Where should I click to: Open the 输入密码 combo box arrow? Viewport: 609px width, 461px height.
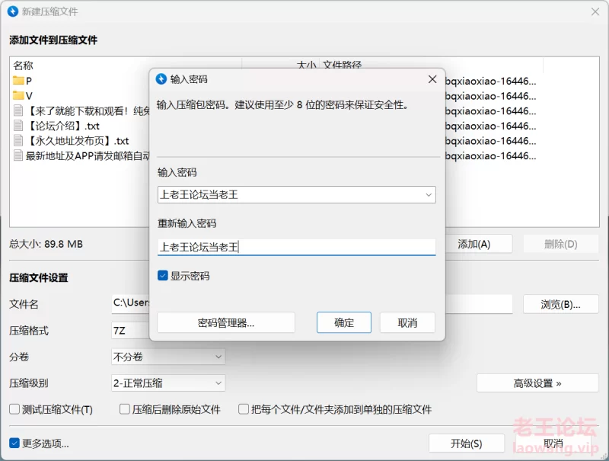coord(428,194)
